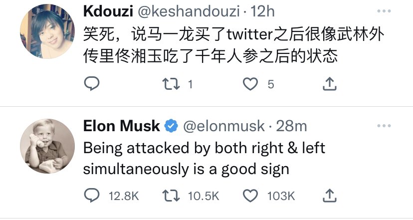413x220 pixels.
Task: Click Elon Musk's blue verified badge
Action: [x=172, y=127]
